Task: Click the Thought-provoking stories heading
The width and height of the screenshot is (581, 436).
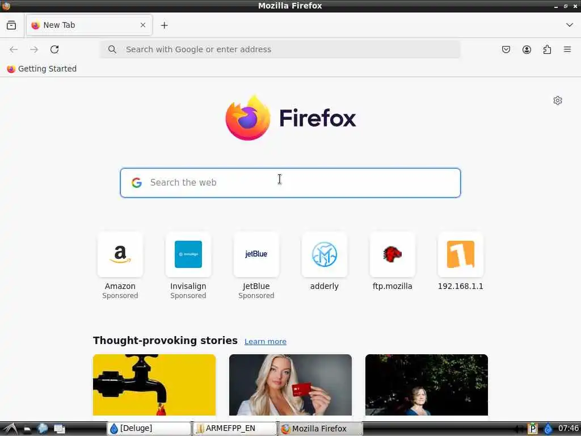Action: (165, 341)
